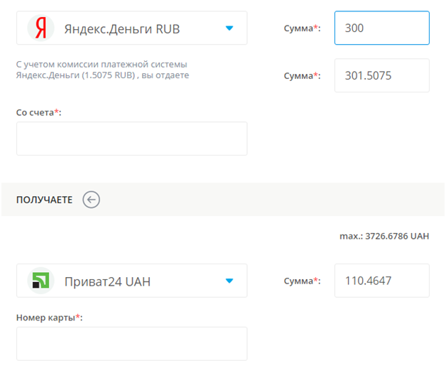Click the empty Номер карты card field
446x373 pixels.
pyautogui.click(x=132, y=344)
